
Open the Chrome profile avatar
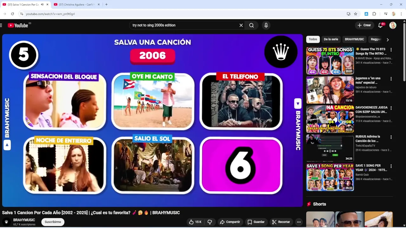[394, 14]
